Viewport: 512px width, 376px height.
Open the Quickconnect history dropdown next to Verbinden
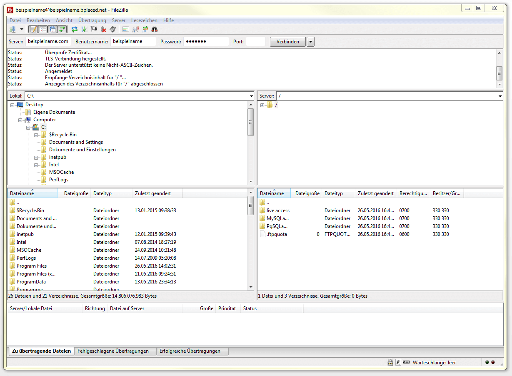pyautogui.click(x=310, y=42)
